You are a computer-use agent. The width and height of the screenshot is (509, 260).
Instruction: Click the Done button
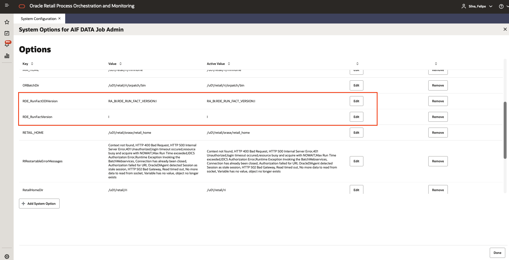tap(497, 253)
